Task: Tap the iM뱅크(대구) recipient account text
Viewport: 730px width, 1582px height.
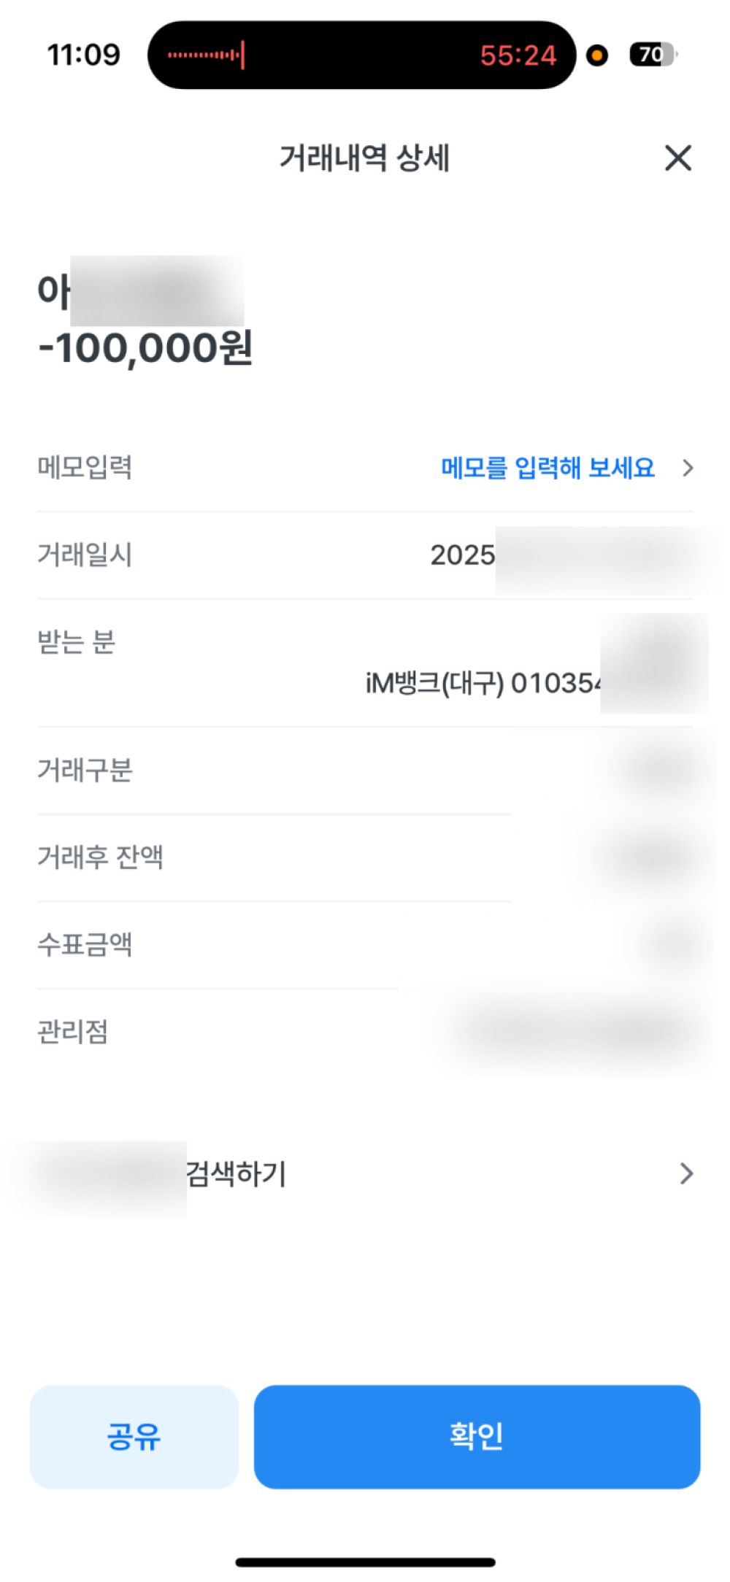Action: [482, 684]
